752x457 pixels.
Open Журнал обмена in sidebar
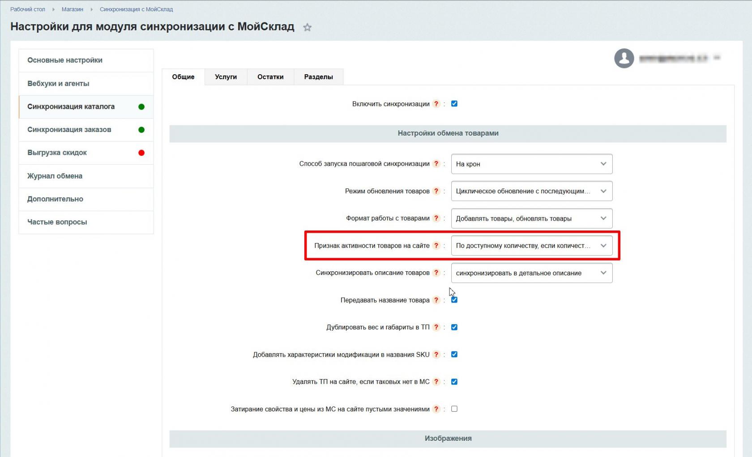pos(86,176)
